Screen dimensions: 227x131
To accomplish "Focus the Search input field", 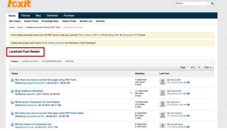I will tap(191, 3).
